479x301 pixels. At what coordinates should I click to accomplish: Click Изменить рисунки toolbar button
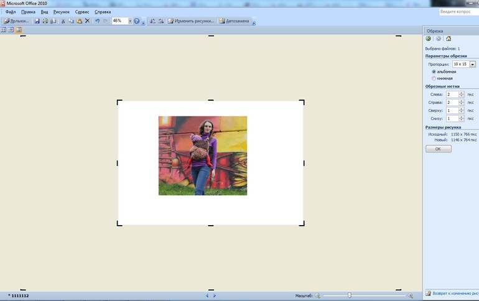[191, 21]
